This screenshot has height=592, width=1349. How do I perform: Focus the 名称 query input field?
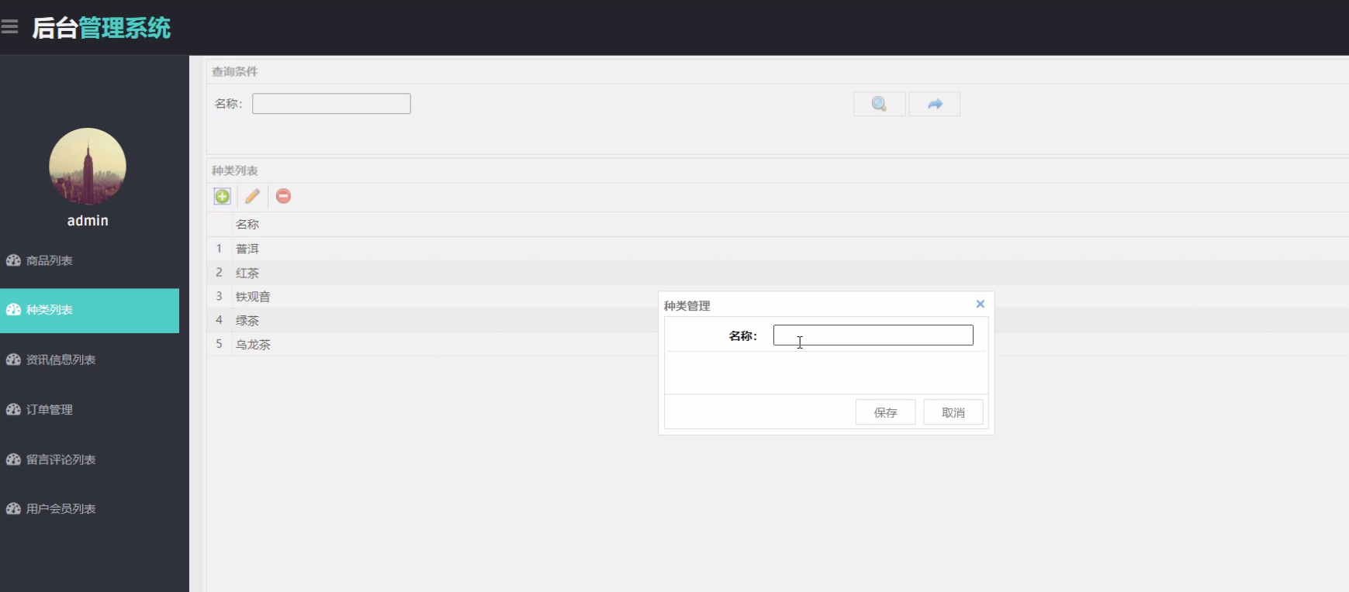(331, 104)
